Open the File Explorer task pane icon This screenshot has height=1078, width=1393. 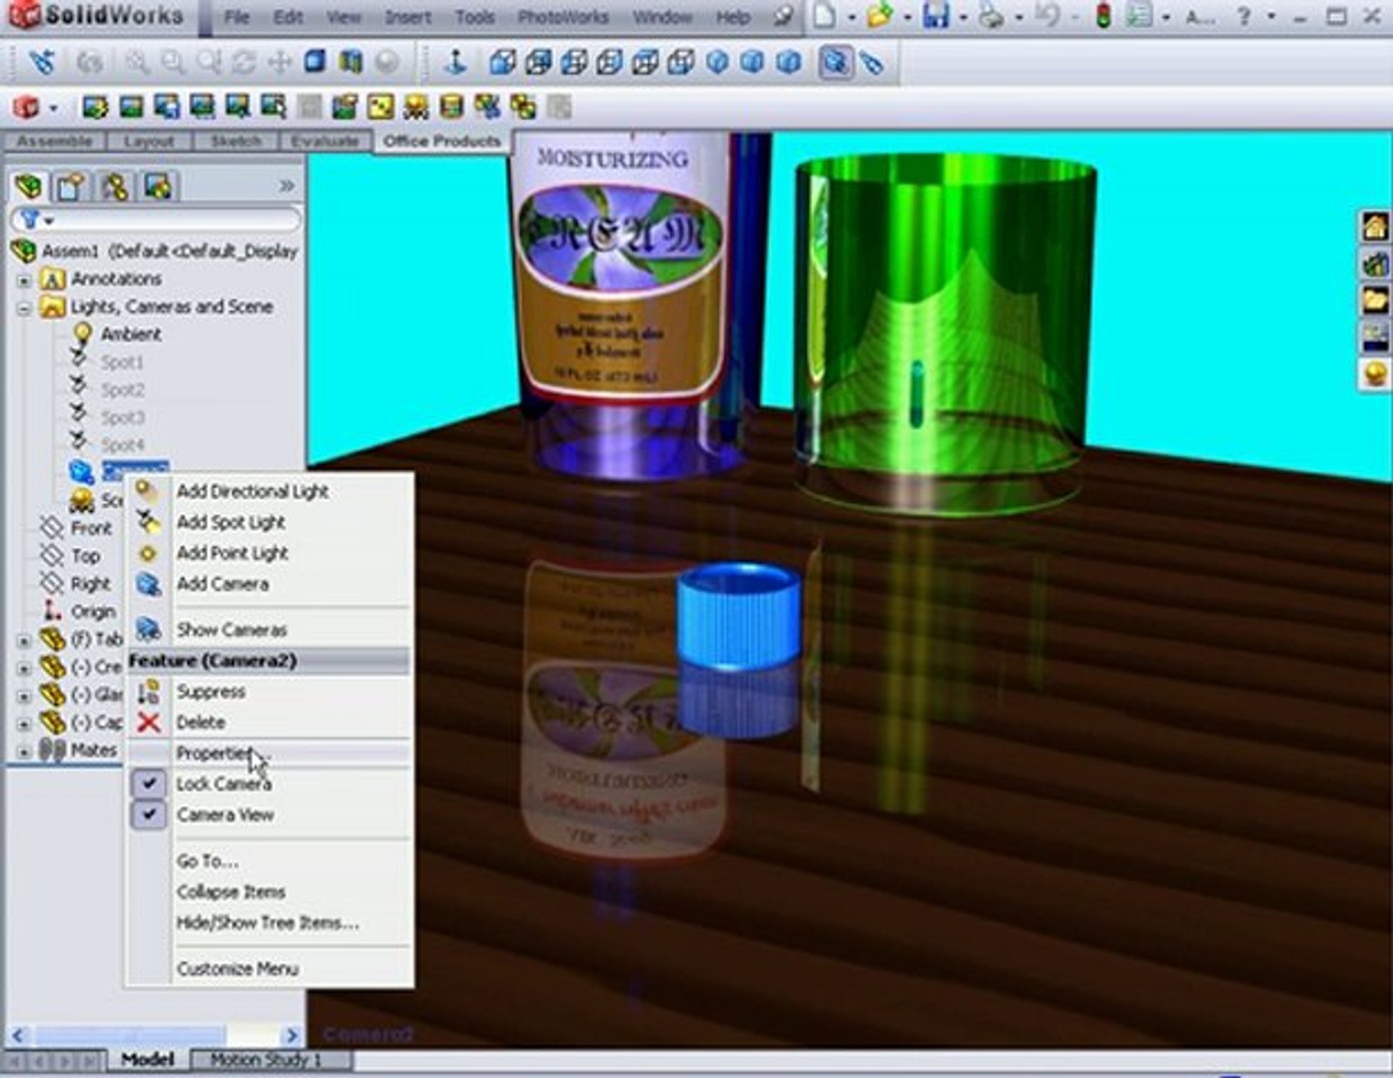coord(1376,299)
